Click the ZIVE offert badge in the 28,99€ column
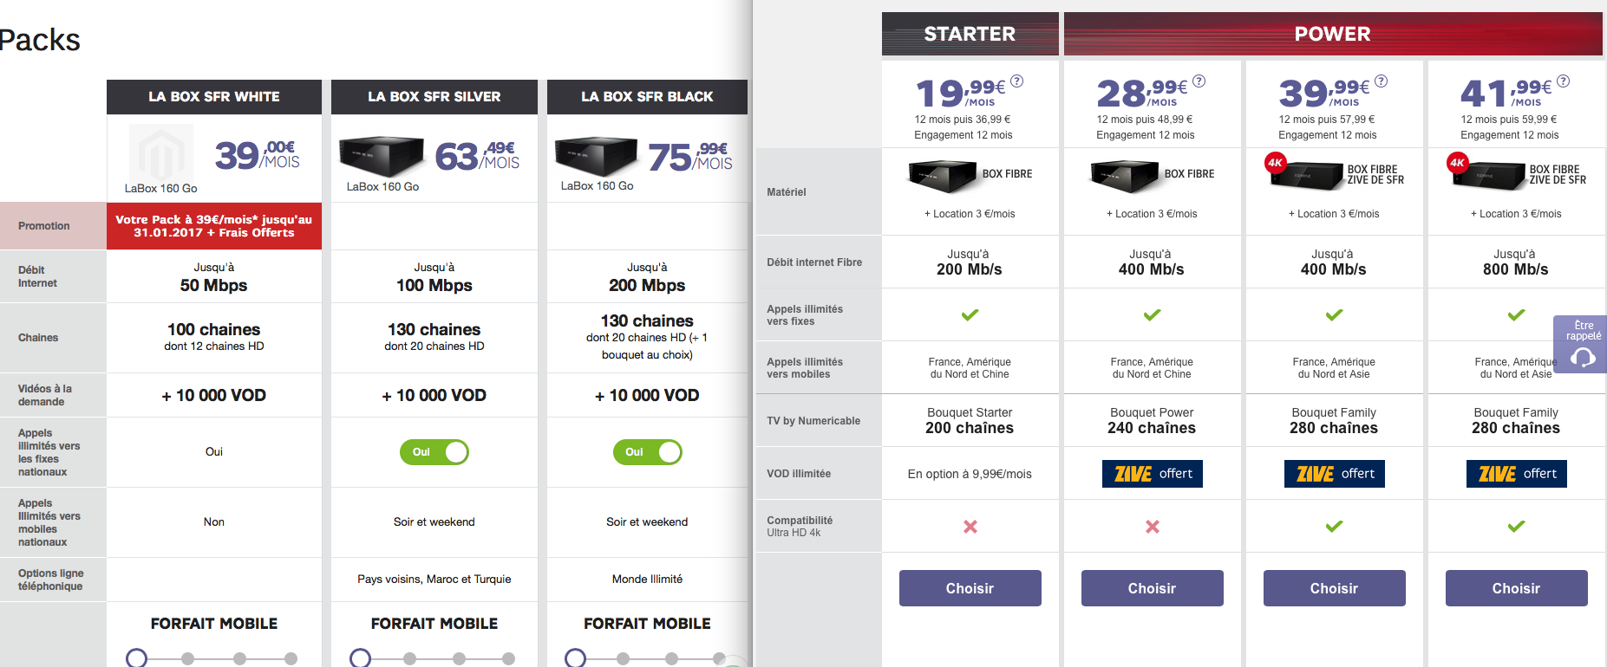 1152,474
